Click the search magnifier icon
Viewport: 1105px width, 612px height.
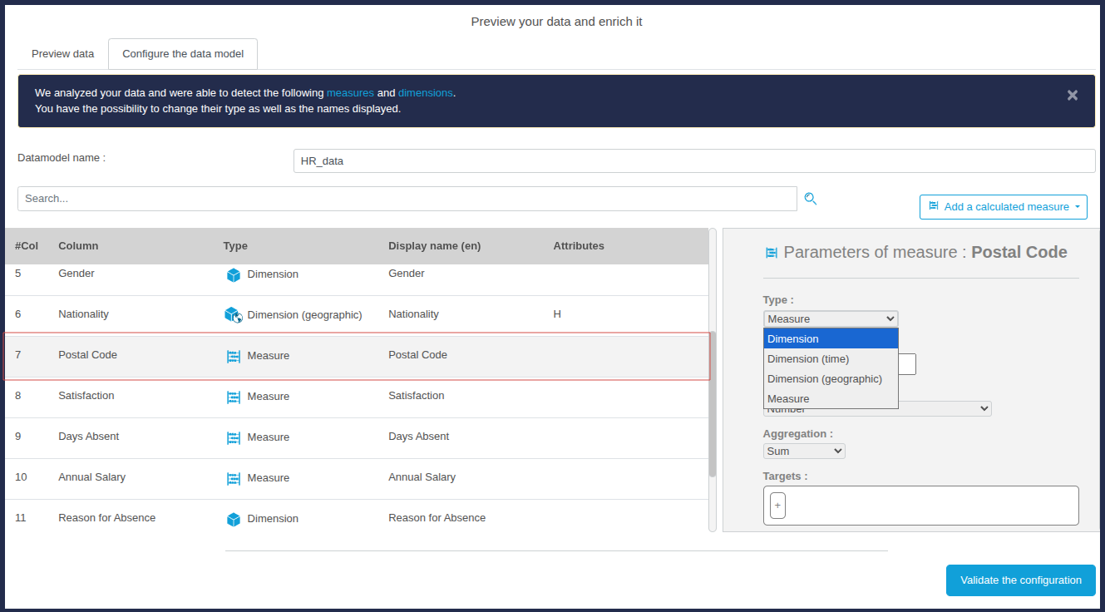(811, 199)
